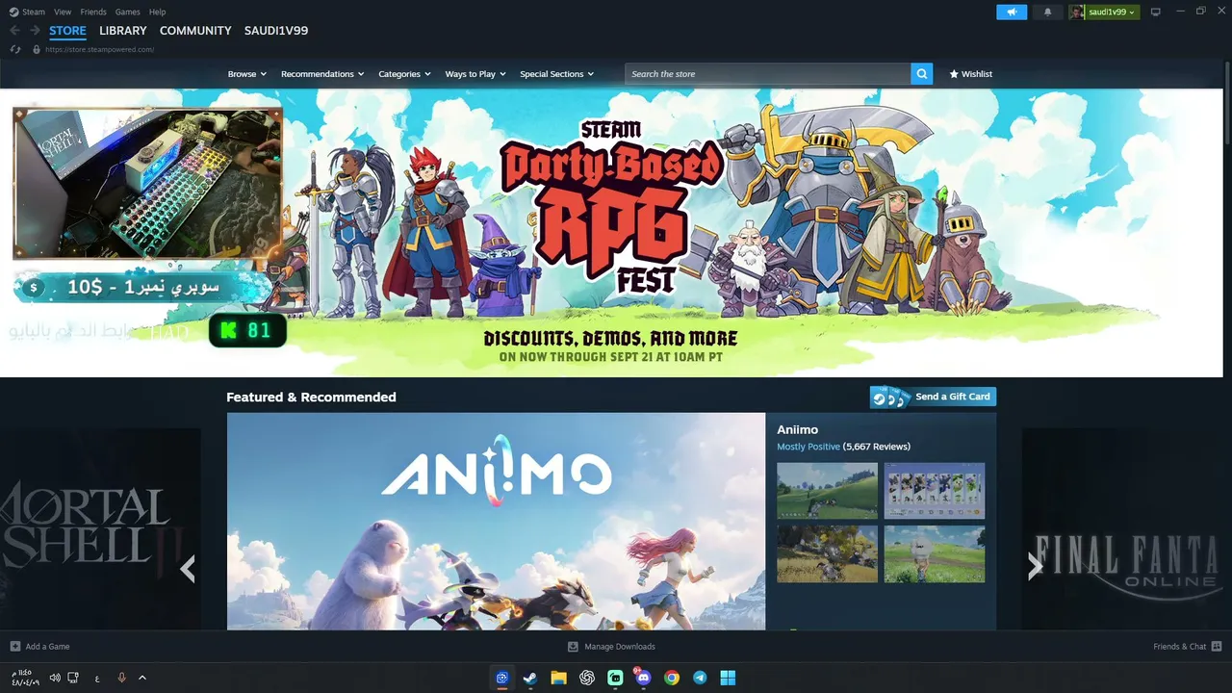Open the Wishlist link
Image resolution: width=1232 pixels, height=693 pixels.
click(x=971, y=74)
